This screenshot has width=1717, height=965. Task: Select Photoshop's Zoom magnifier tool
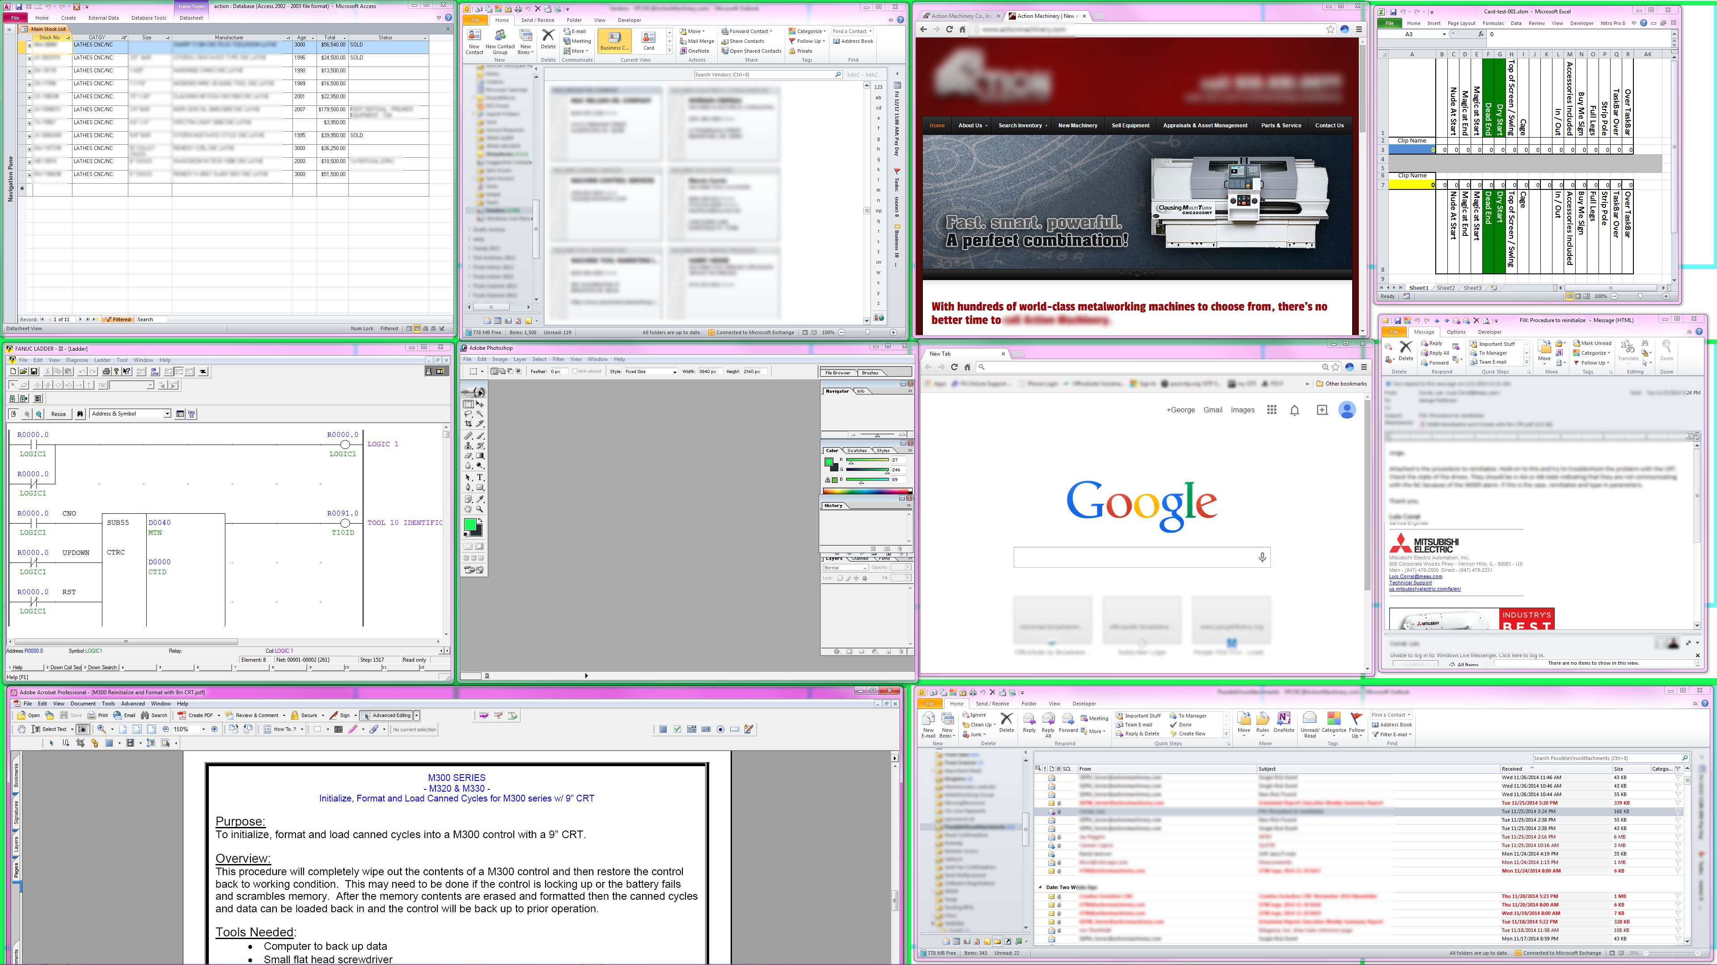point(479,509)
